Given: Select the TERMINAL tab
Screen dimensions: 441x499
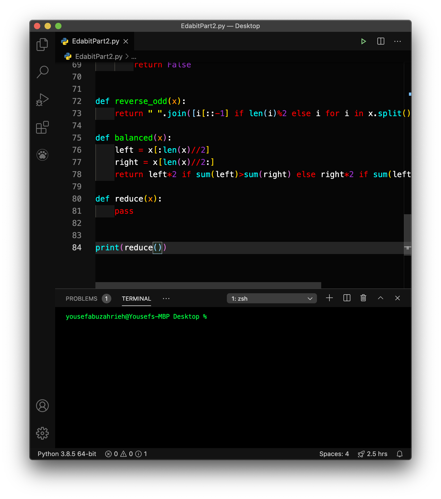Looking at the screenshot, I should coord(136,299).
